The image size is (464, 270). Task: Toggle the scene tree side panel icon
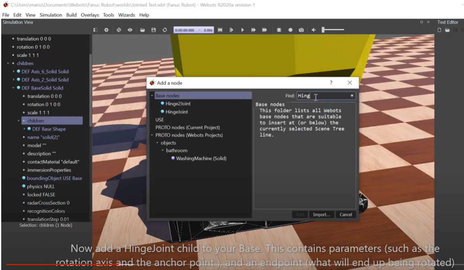tap(95, 30)
